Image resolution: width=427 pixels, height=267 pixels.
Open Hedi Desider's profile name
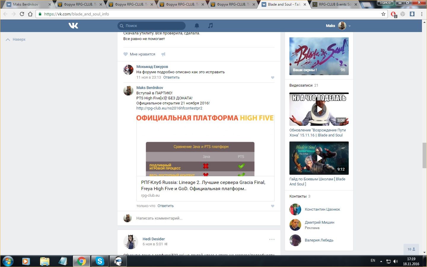click(154, 239)
